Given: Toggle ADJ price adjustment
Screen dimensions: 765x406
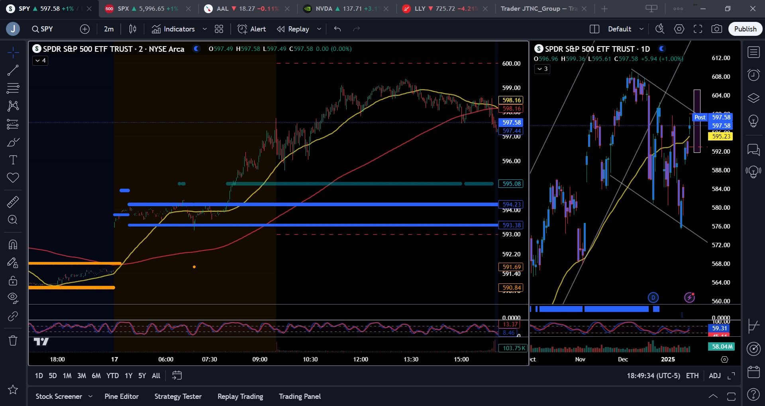Looking at the screenshot, I should 714,376.
